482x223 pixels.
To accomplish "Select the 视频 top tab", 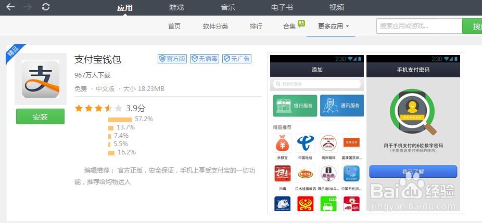I will (x=337, y=7).
